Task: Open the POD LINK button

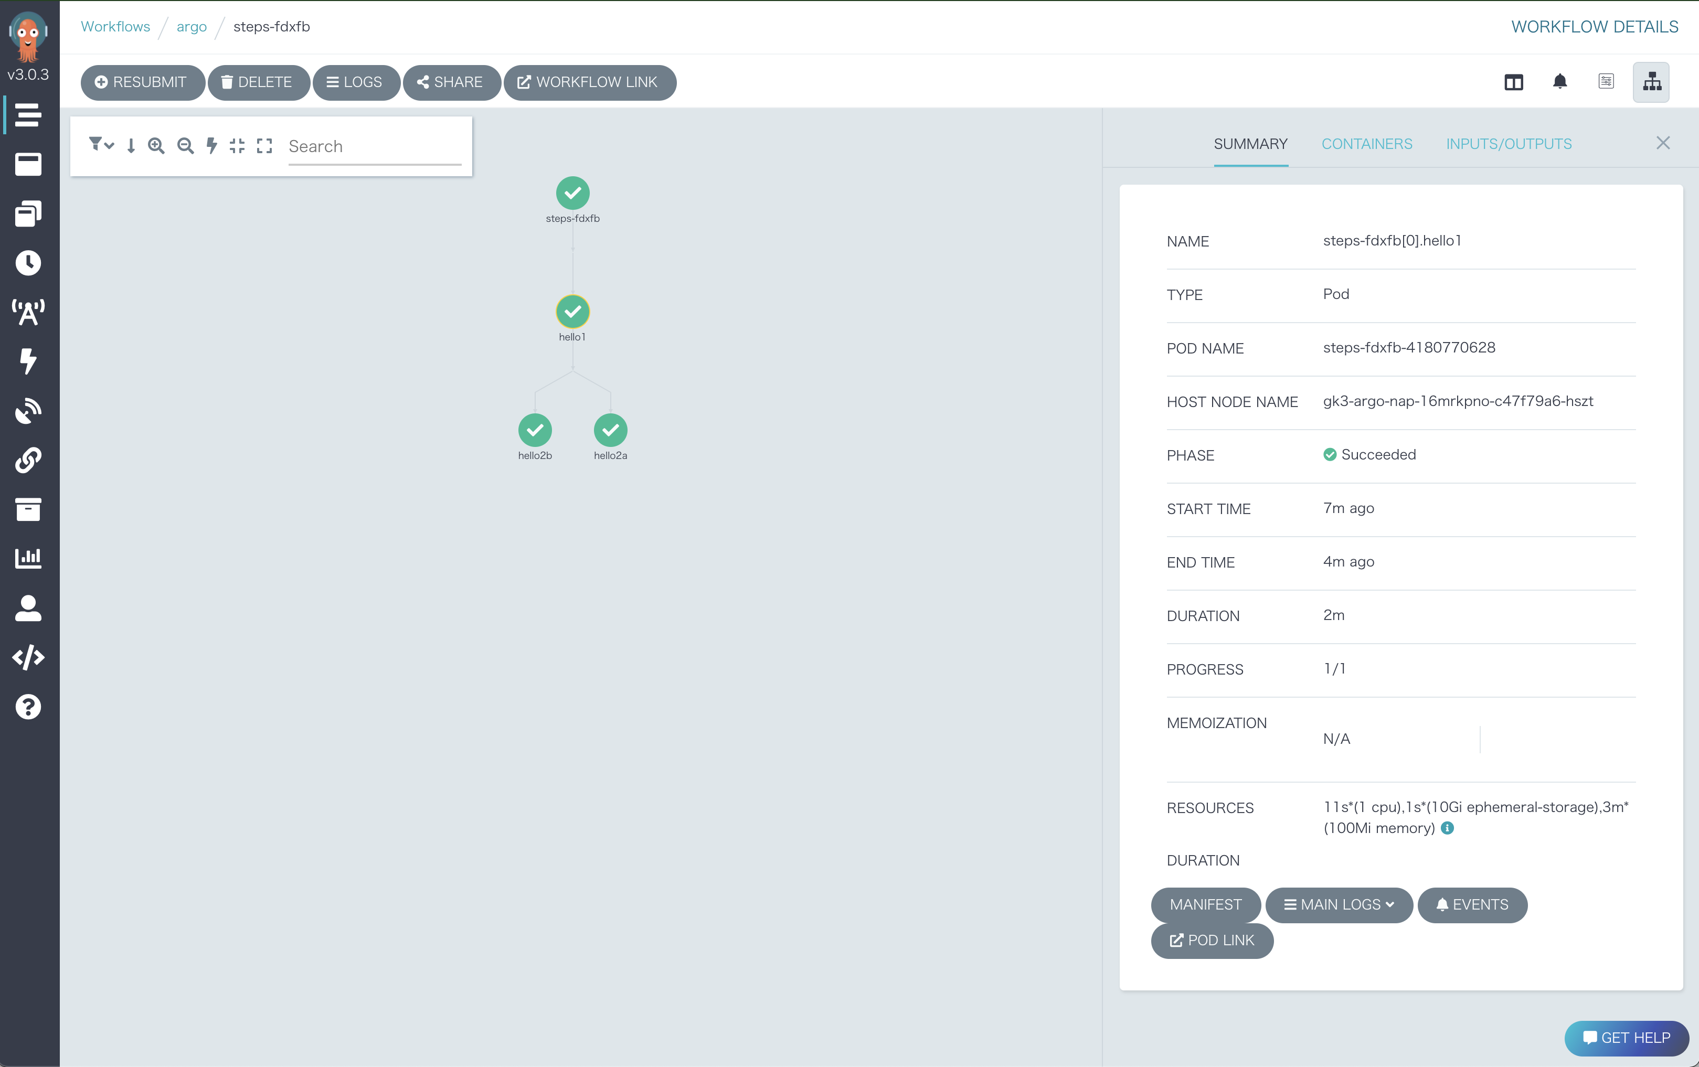Action: pos(1210,941)
